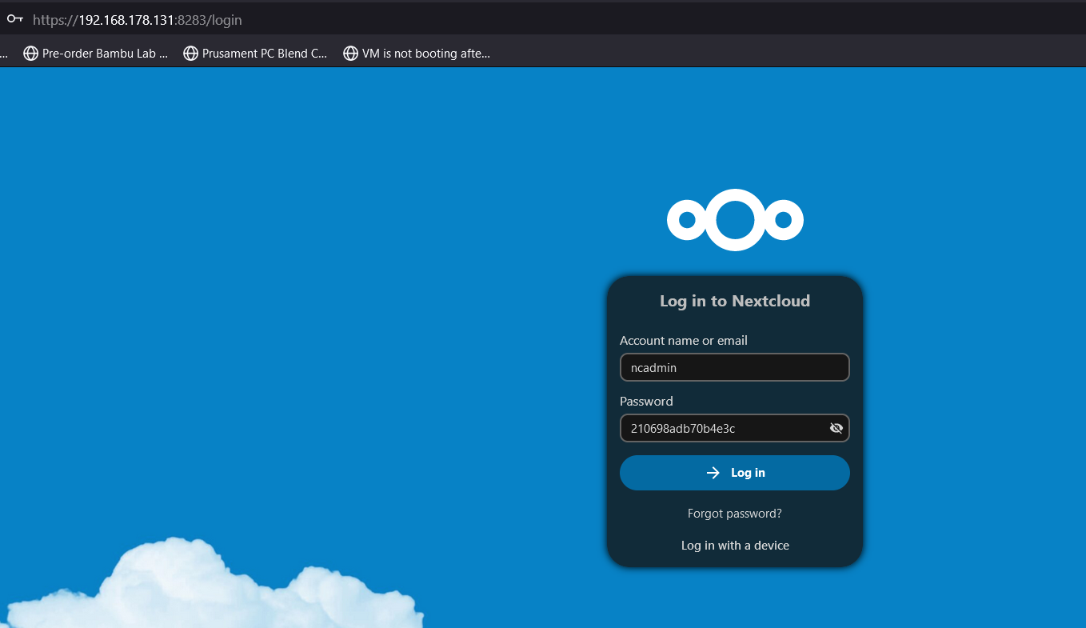The height and width of the screenshot is (628, 1086).
Task: Click the truncated bookmark at the far left
Action: tap(4, 54)
